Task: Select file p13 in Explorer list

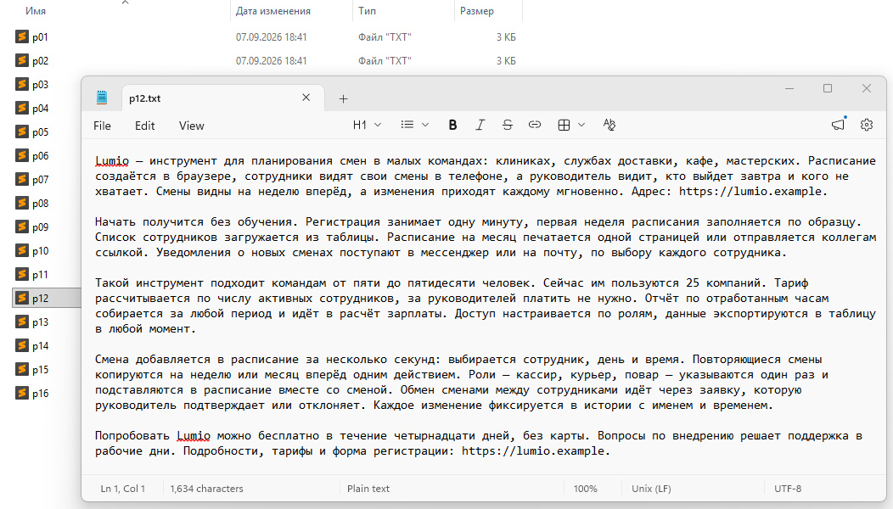Action: point(40,322)
